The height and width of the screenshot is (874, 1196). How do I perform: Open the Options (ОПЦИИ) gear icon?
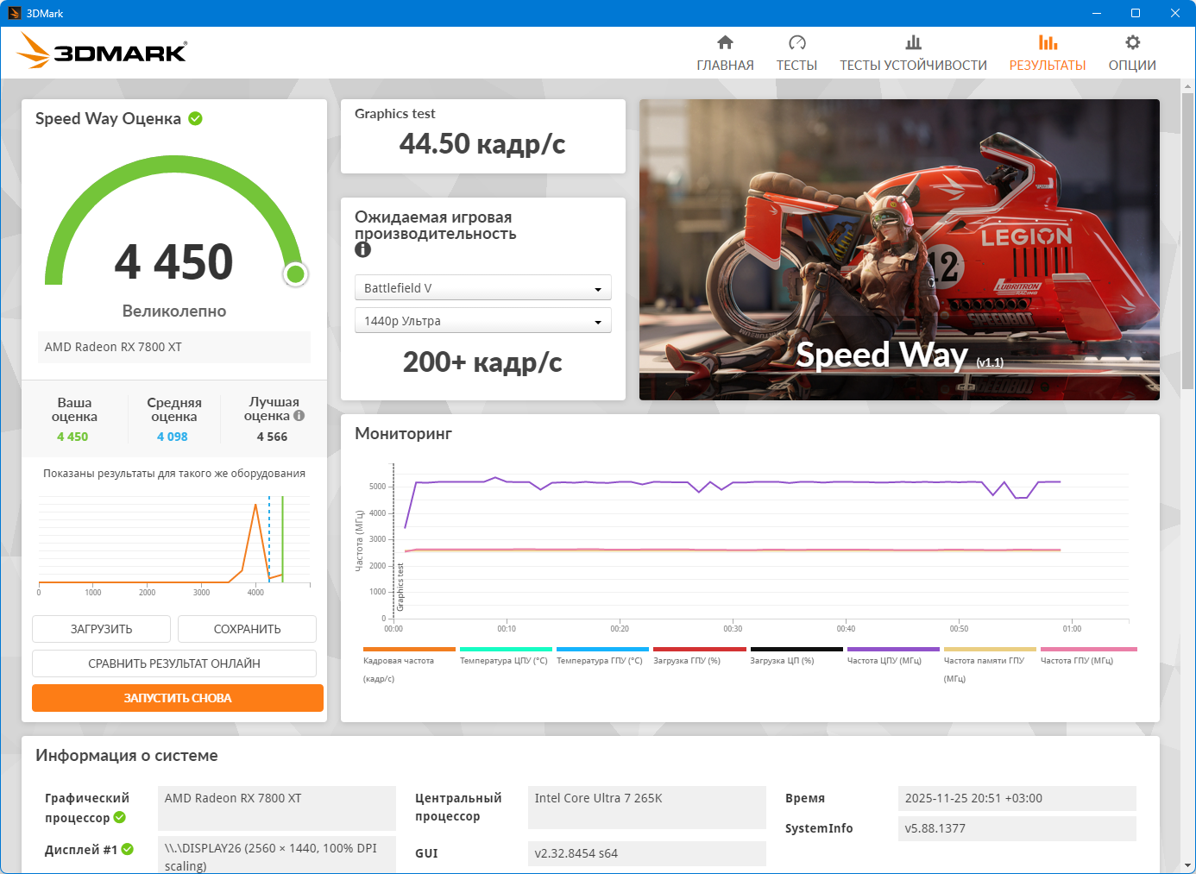point(1132,43)
